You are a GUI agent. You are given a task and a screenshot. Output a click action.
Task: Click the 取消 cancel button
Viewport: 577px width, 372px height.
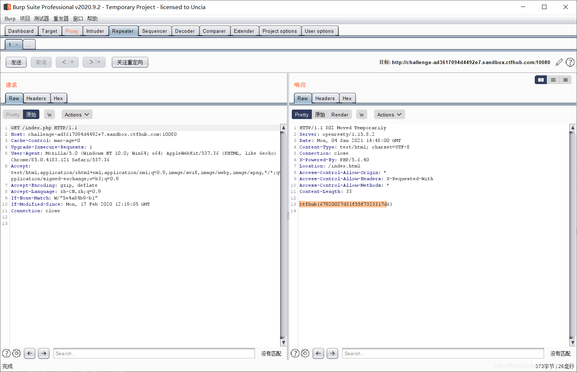41,62
